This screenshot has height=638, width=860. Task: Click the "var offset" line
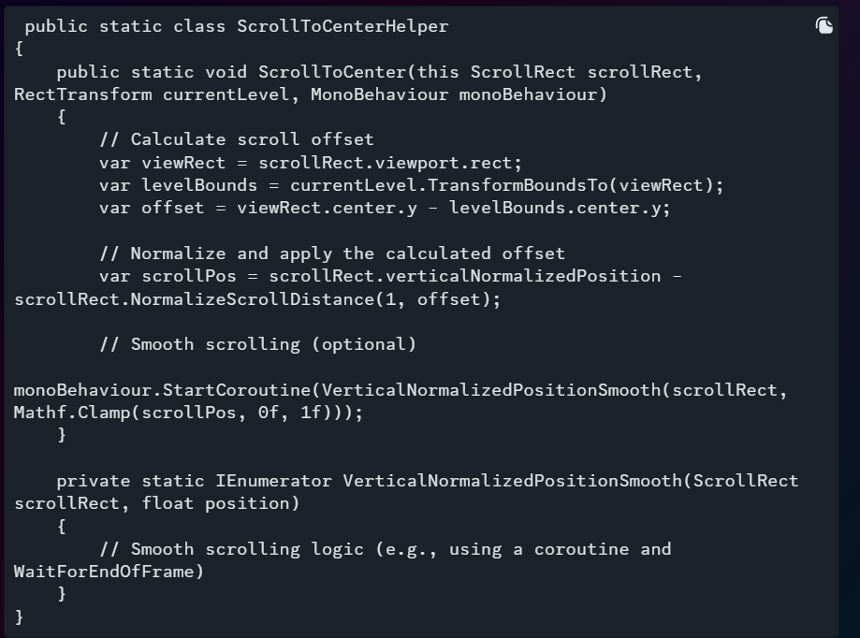[385, 209]
